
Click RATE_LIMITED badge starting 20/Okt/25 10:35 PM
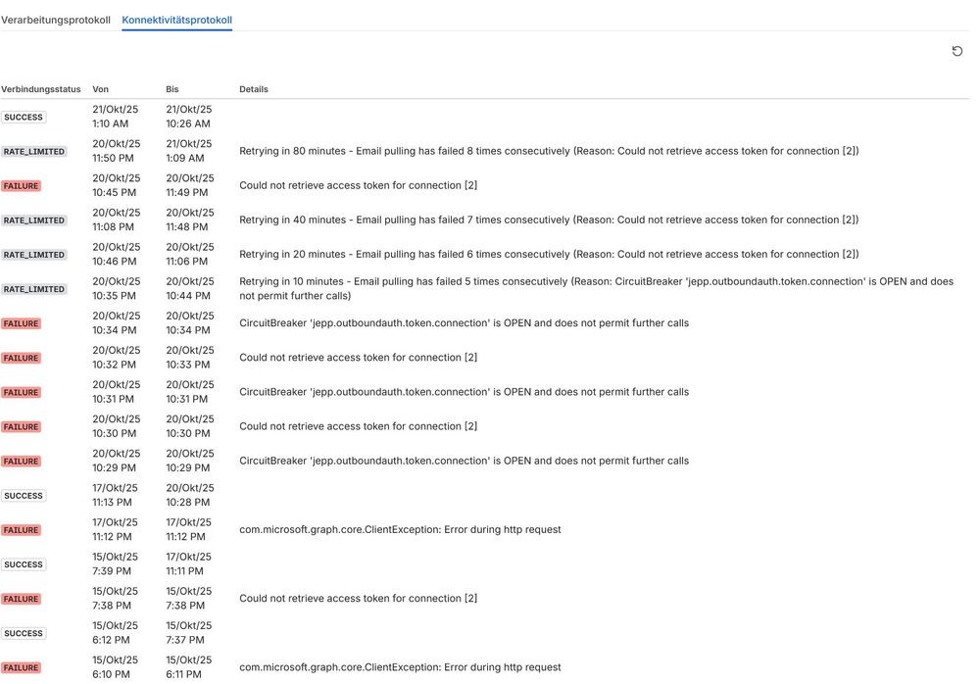click(x=33, y=289)
